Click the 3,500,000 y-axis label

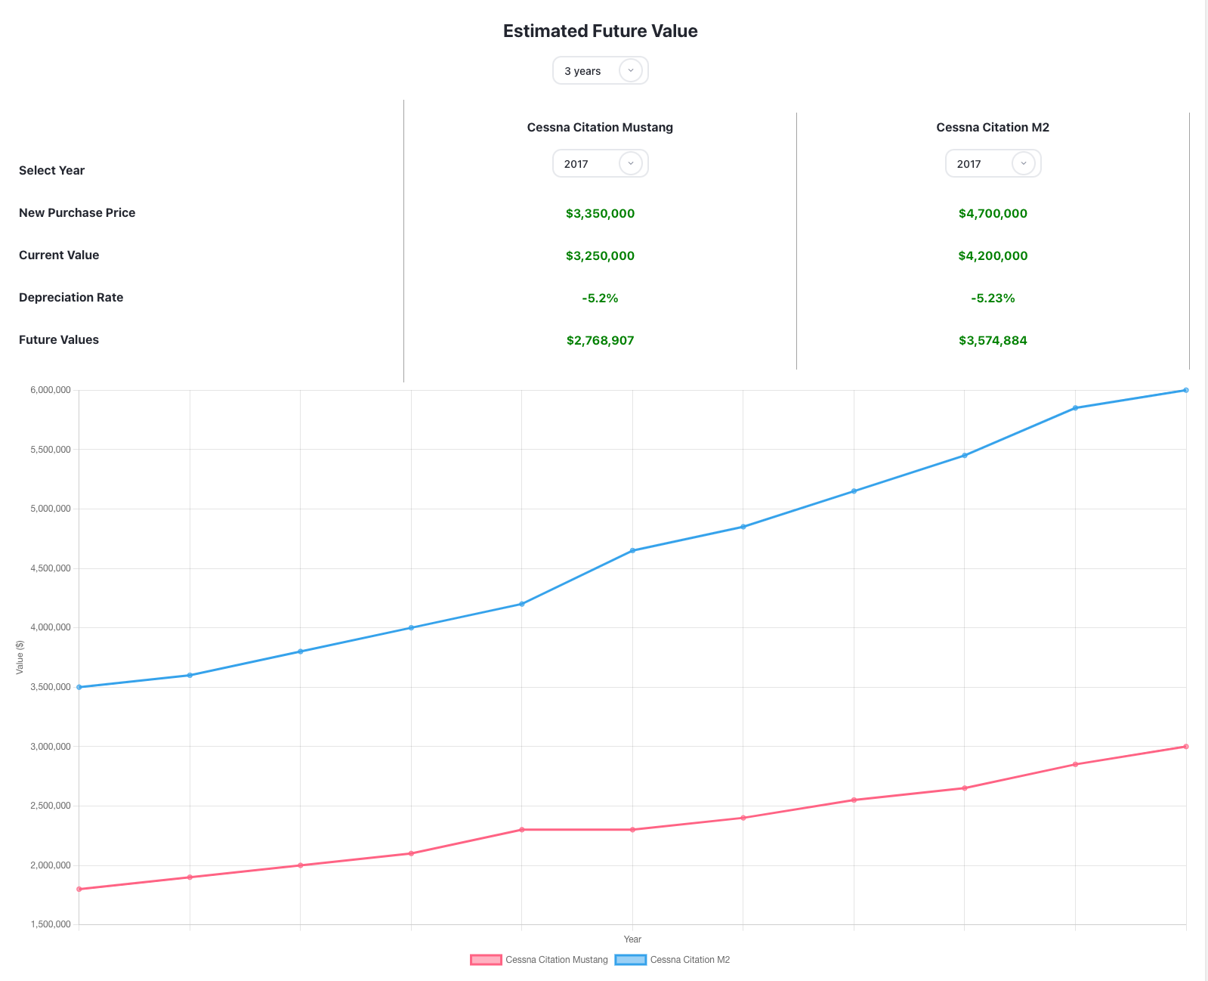51,687
